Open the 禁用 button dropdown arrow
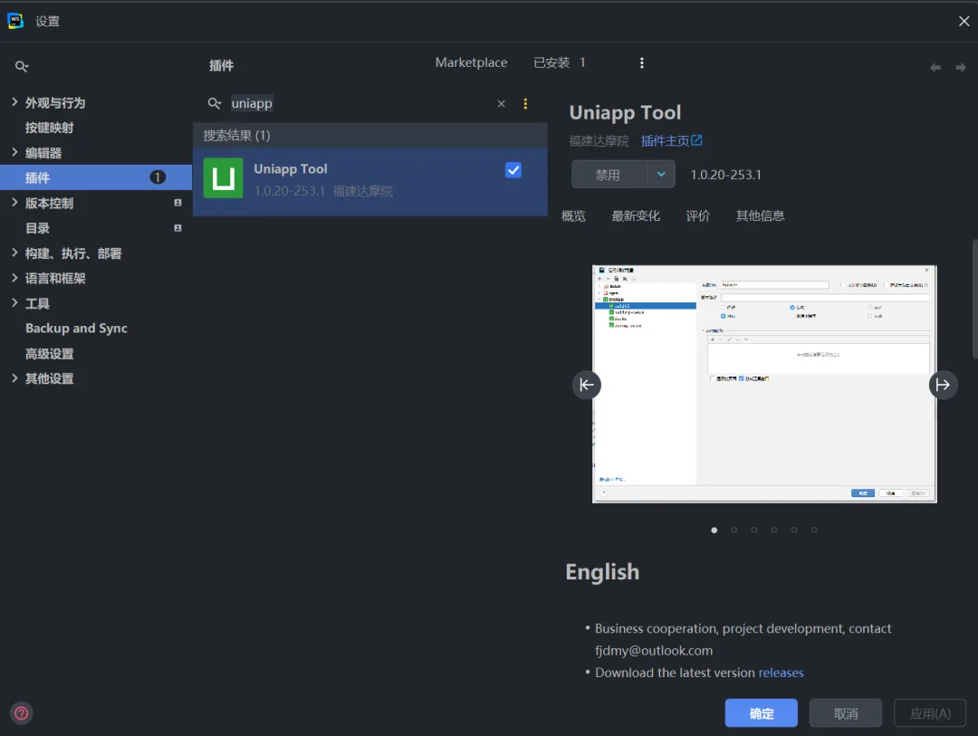Viewport: 978px width, 736px height. [x=661, y=175]
